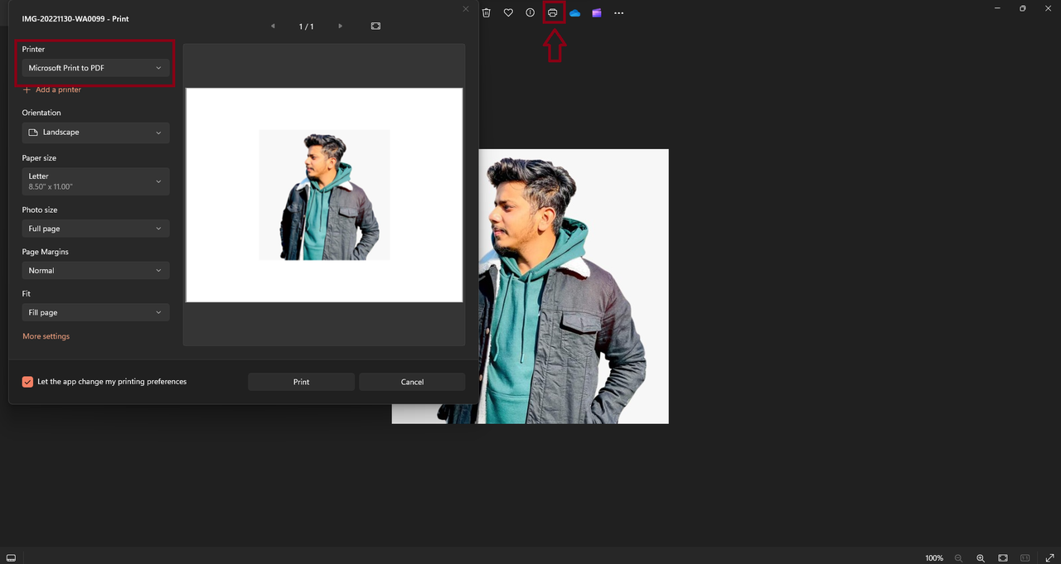Close the Photos window
The image size is (1061, 564).
coord(1047,8)
